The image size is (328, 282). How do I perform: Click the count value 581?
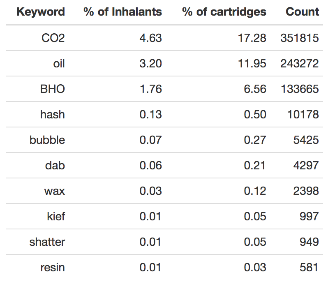pos(309,267)
